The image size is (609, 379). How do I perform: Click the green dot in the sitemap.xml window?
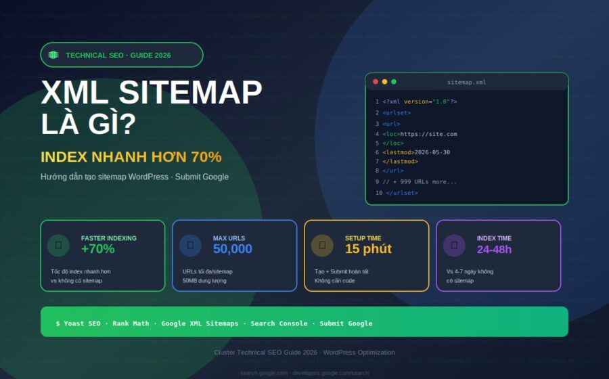pyautogui.click(x=394, y=81)
